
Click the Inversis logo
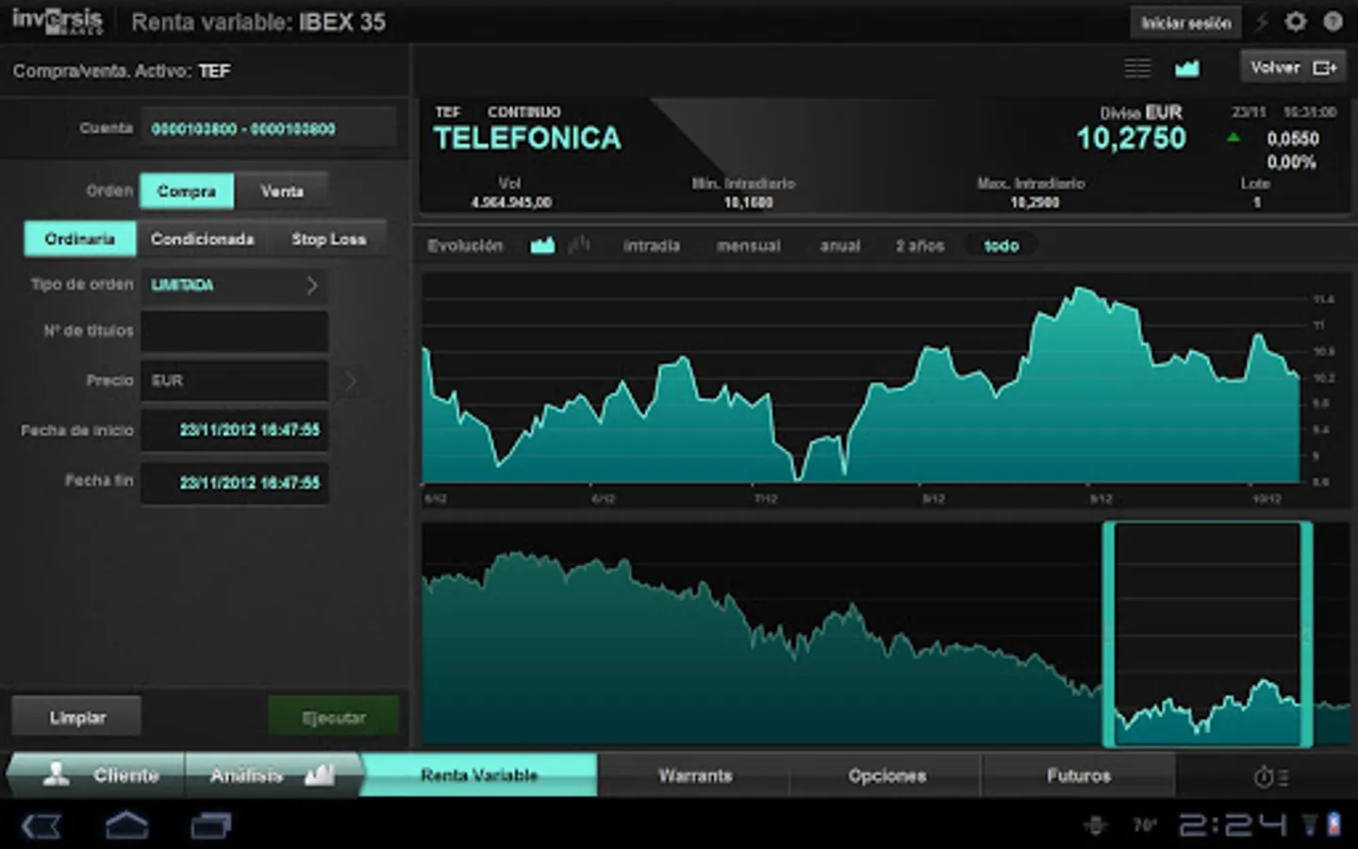[57, 21]
